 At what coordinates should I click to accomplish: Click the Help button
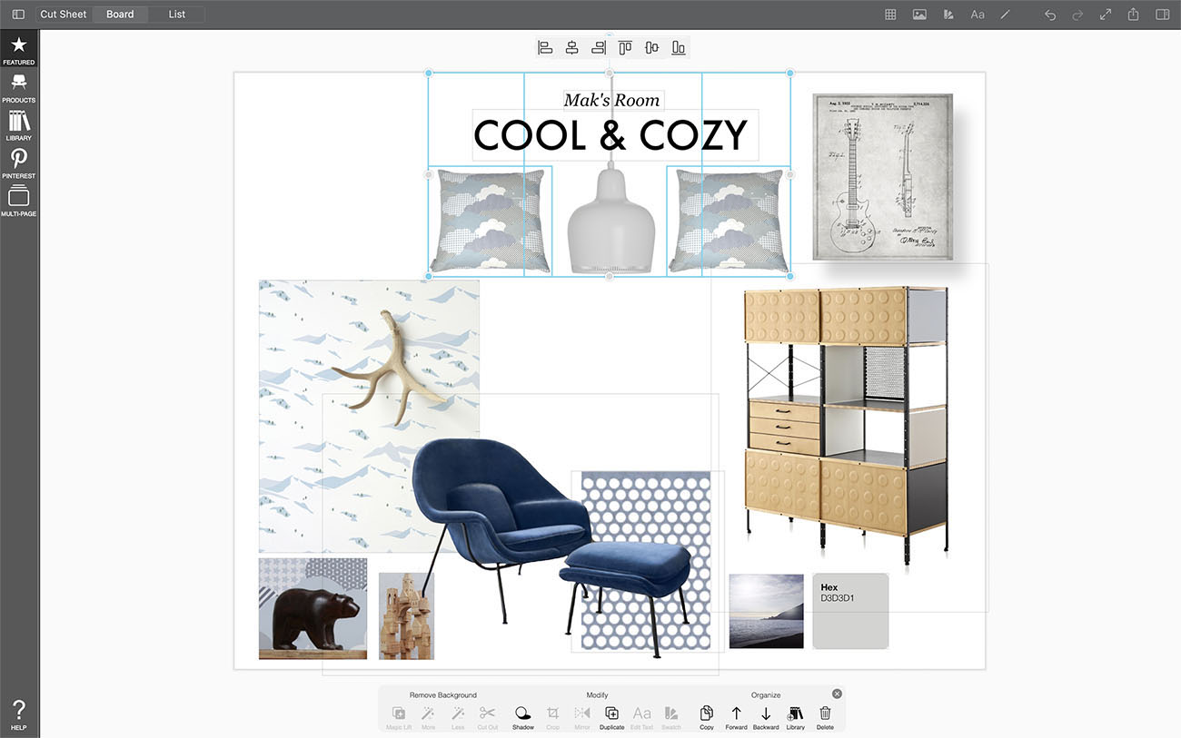tap(18, 714)
